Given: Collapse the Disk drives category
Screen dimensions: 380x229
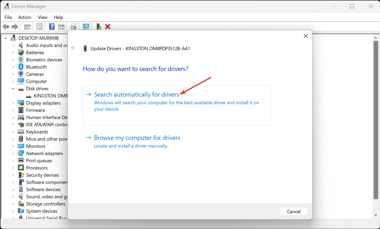Looking at the screenshot, I should tap(13, 89).
